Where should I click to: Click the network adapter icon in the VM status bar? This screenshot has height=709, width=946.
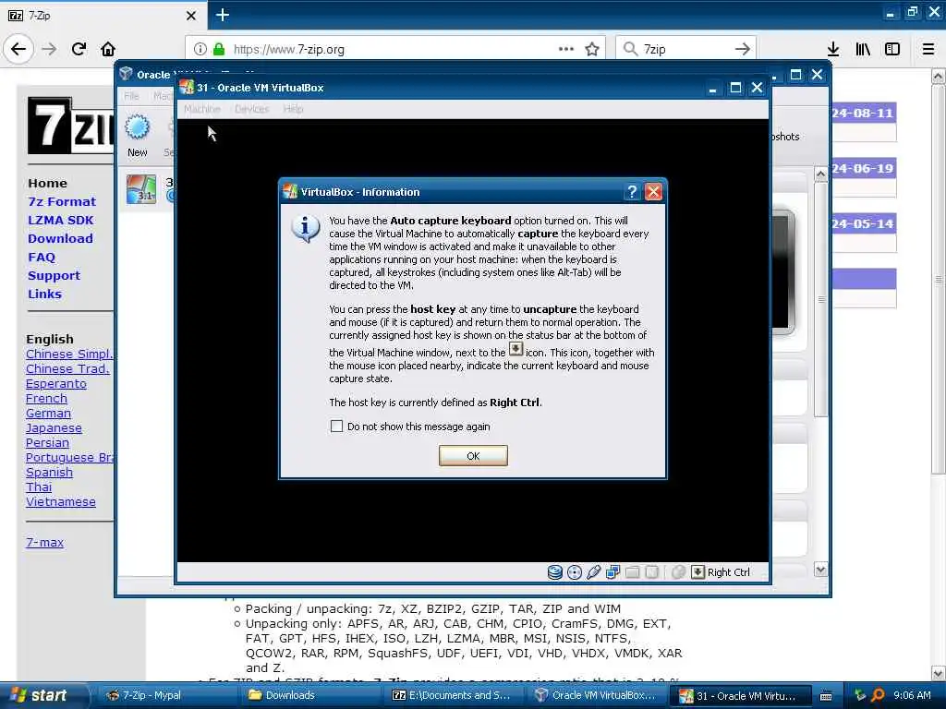point(613,572)
